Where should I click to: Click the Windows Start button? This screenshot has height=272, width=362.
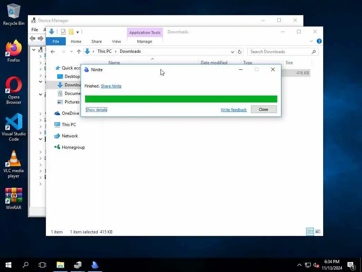pyautogui.click(x=8, y=265)
